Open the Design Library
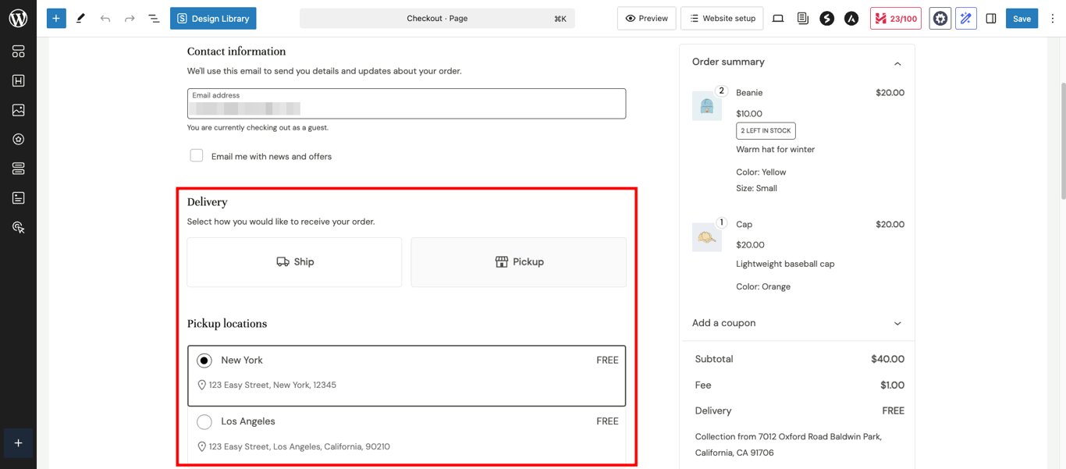 pos(213,18)
